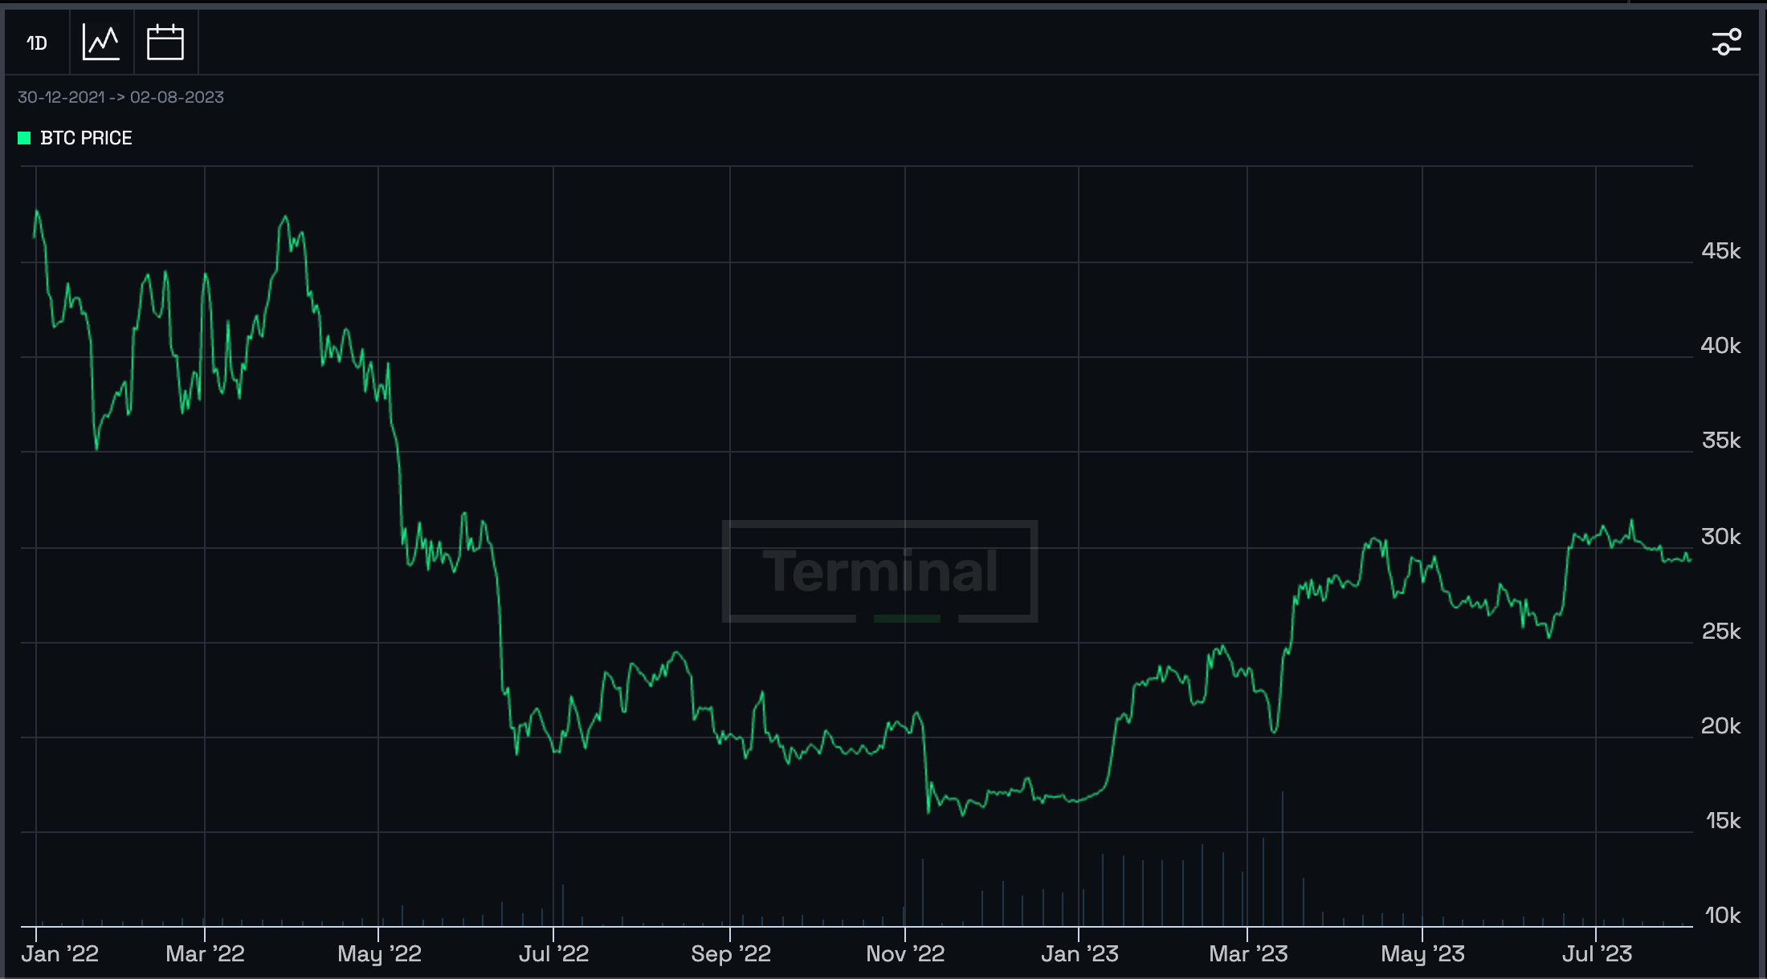The width and height of the screenshot is (1767, 979).
Task: Open the 1D timeframe selector
Action: [37, 43]
